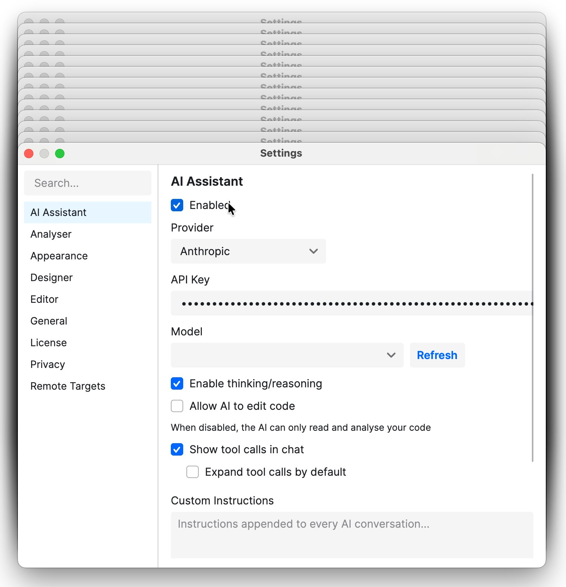566x587 pixels.
Task: Click the Custom Instructions label
Action: pyautogui.click(x=222, y=501)
